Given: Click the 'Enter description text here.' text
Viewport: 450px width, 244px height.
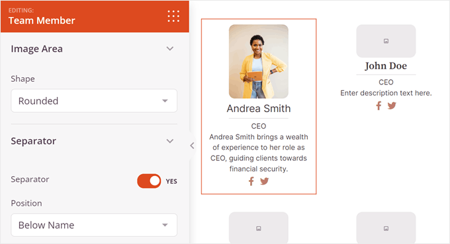Looking at the screenshot, I should click(386, 93).
